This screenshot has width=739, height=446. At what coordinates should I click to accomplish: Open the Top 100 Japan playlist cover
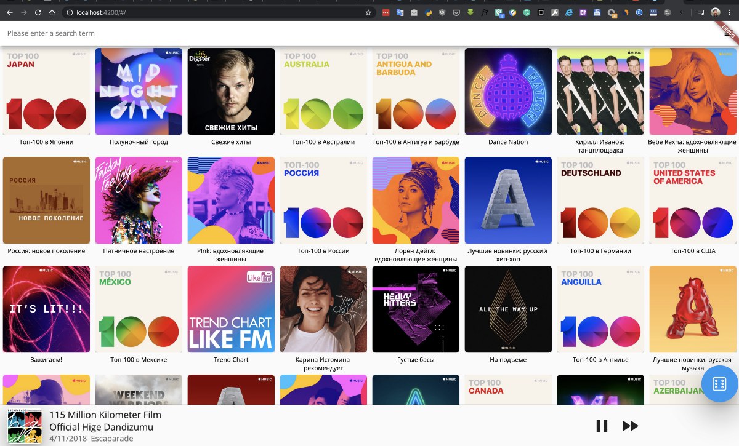[46, 91]
